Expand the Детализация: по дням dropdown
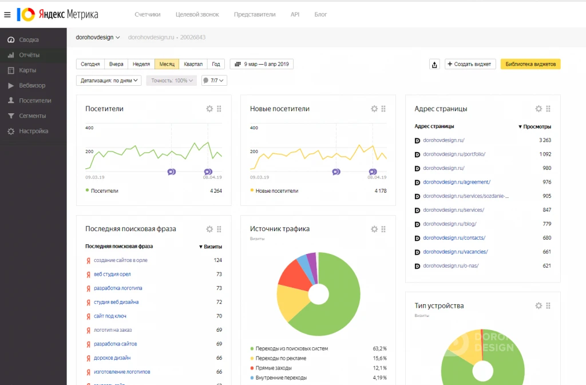The width and height of the screenshot is (586, 385). point(109,80)
